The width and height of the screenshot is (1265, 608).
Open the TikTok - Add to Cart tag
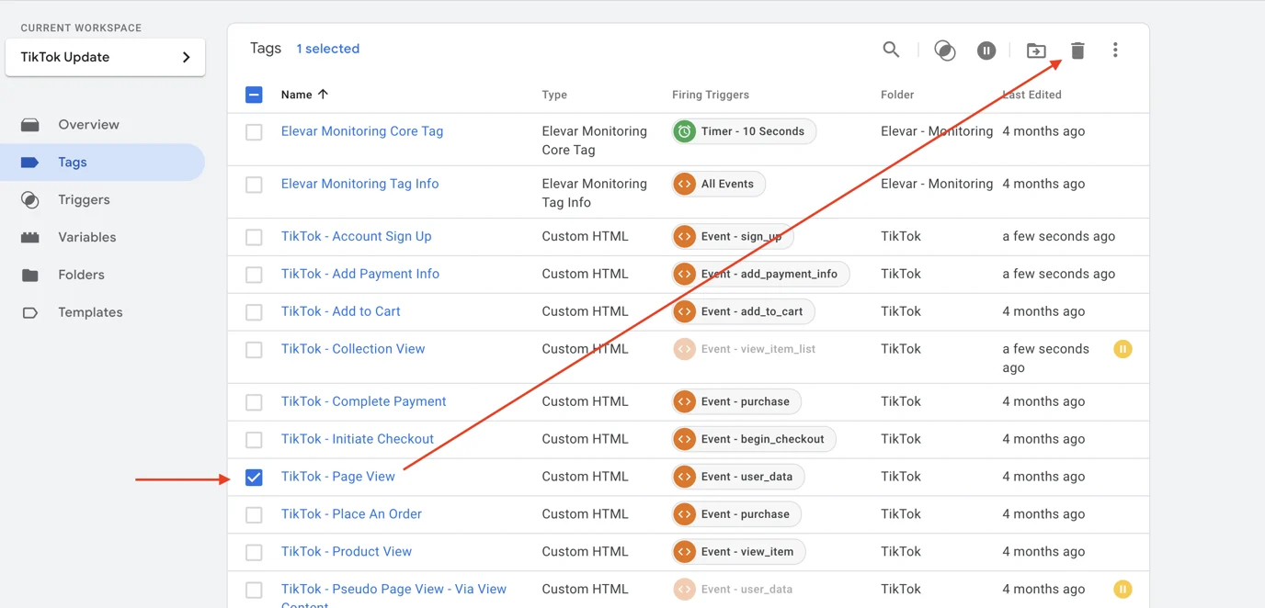pos(341,311)
